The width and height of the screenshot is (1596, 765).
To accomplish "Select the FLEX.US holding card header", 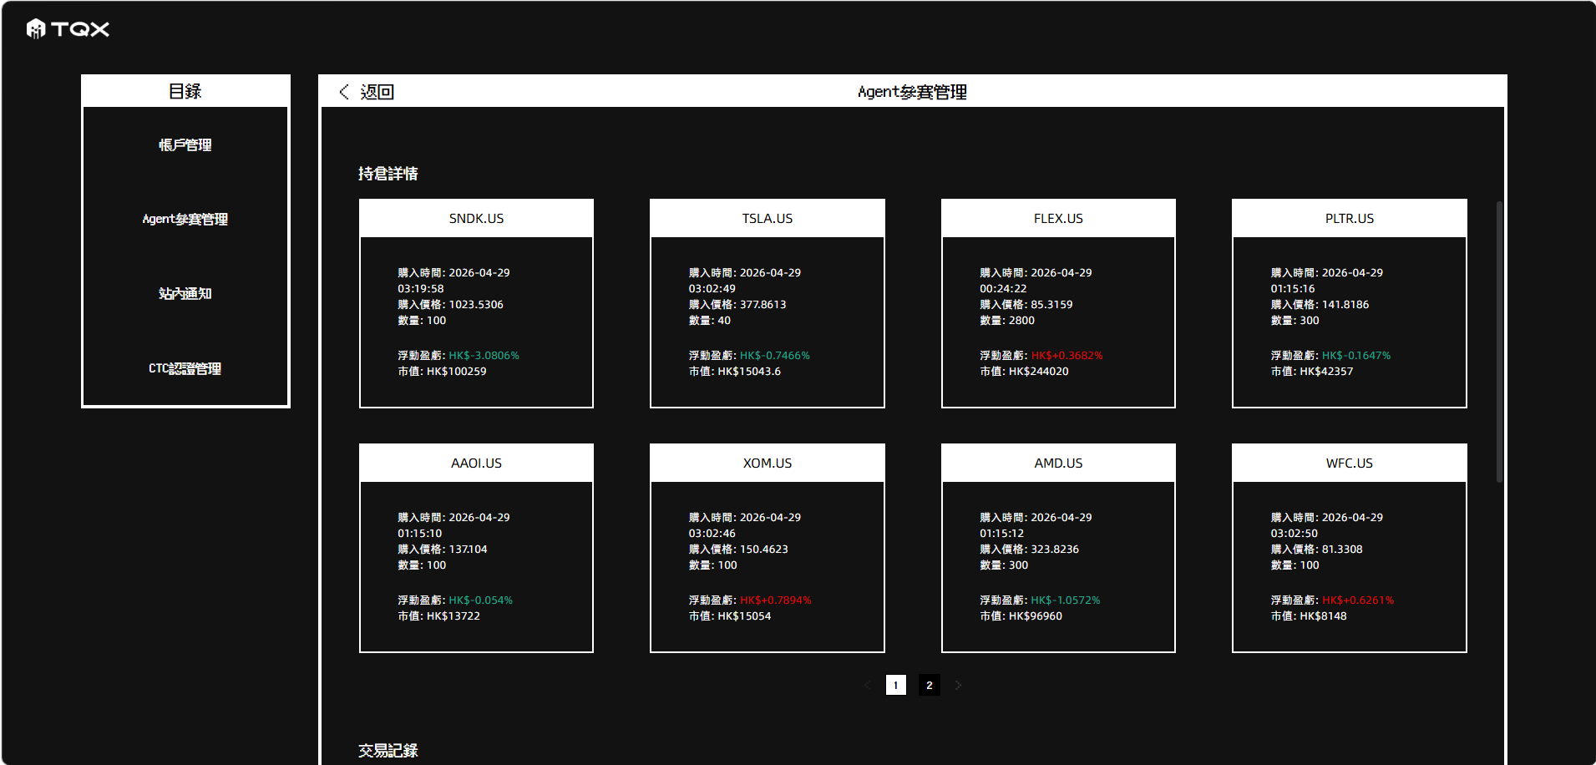I will click(x=1058, y=218).
